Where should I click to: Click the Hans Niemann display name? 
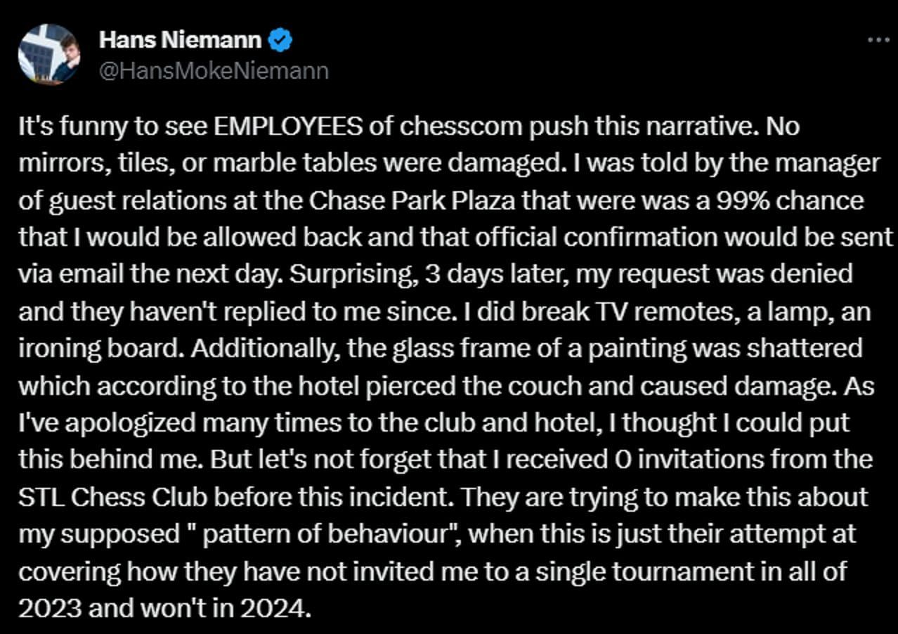tap(181, 40)
